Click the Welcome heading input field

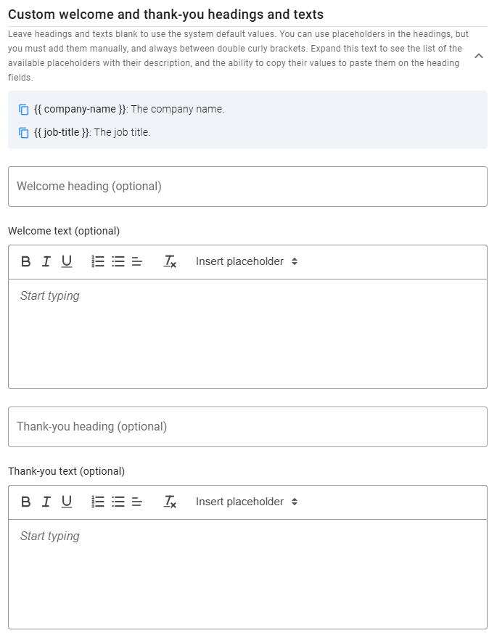tap(247, 187)
